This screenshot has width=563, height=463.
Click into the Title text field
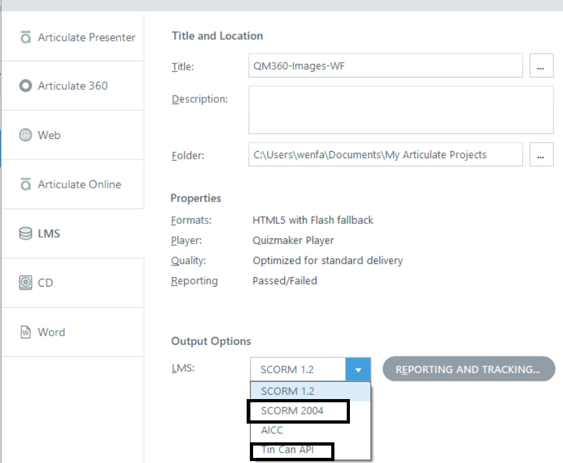[385, 66]
